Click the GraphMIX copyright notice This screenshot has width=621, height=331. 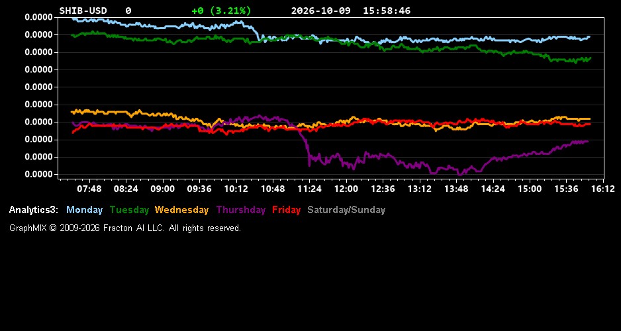point(124,228)
